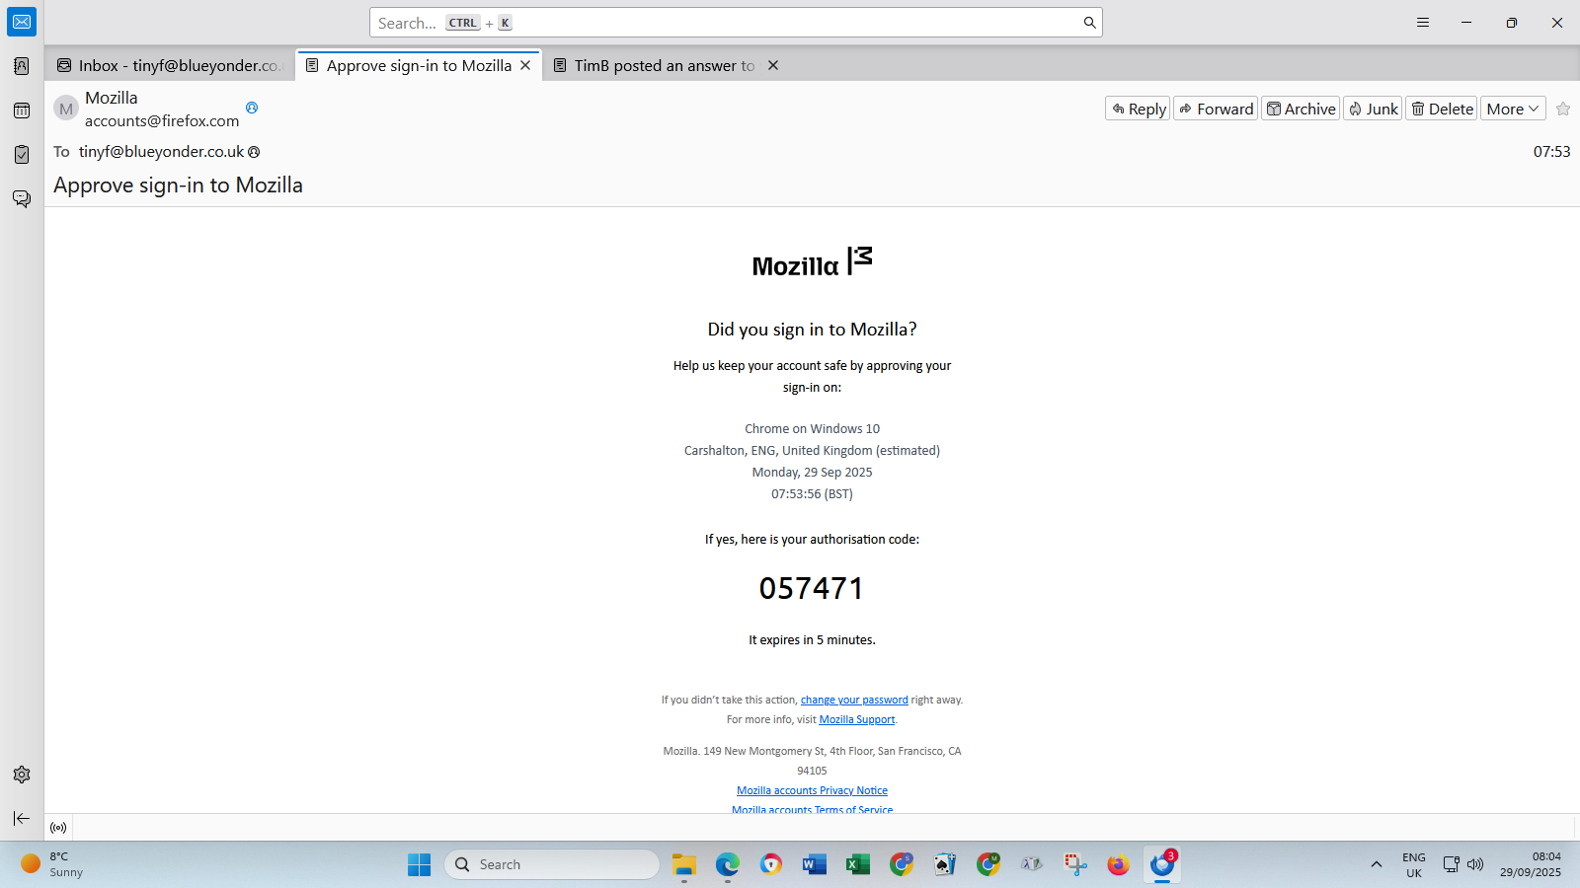1580x888 pixels.
Task: Open the clock and date showing 08:04
Action: click(x=1531, y=864)
